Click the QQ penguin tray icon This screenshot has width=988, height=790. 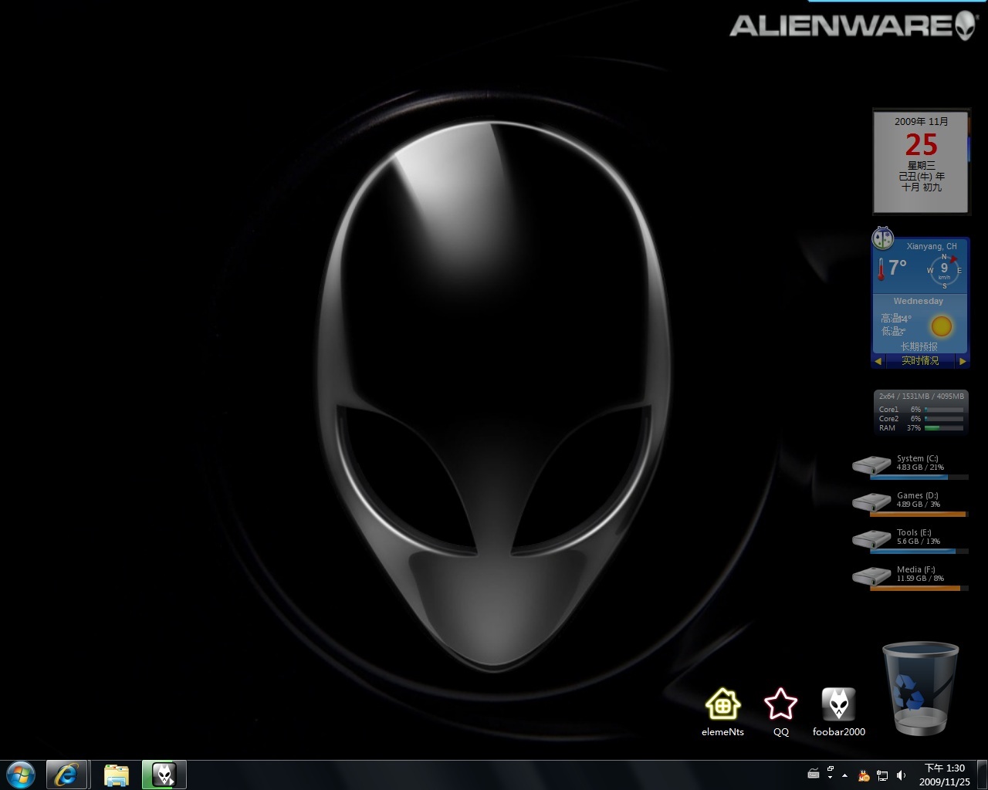point(864,775)
